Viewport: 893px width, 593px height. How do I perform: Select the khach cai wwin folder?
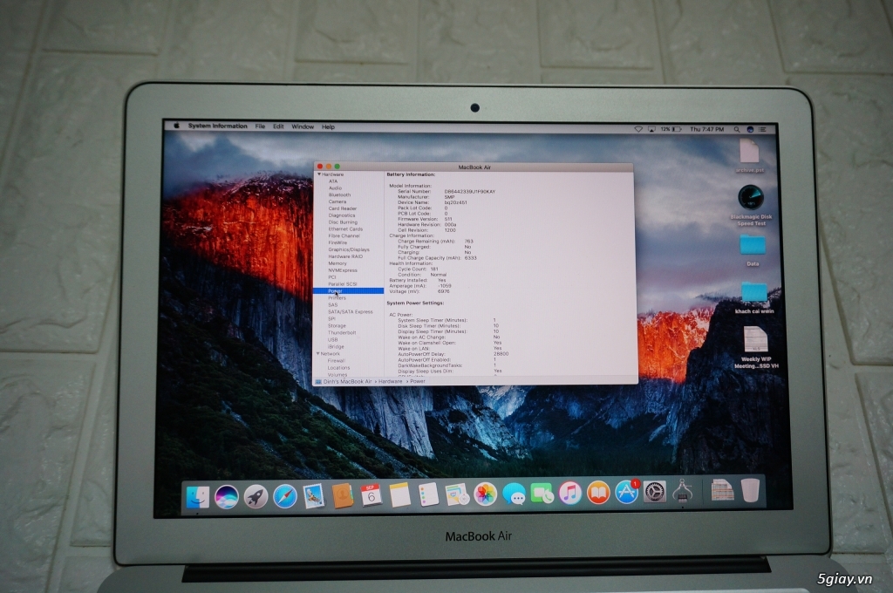754,298
